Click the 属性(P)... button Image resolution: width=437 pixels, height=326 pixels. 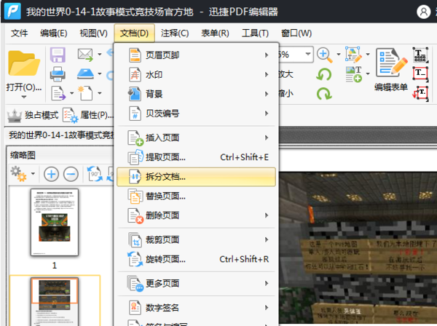pos(97,115)
